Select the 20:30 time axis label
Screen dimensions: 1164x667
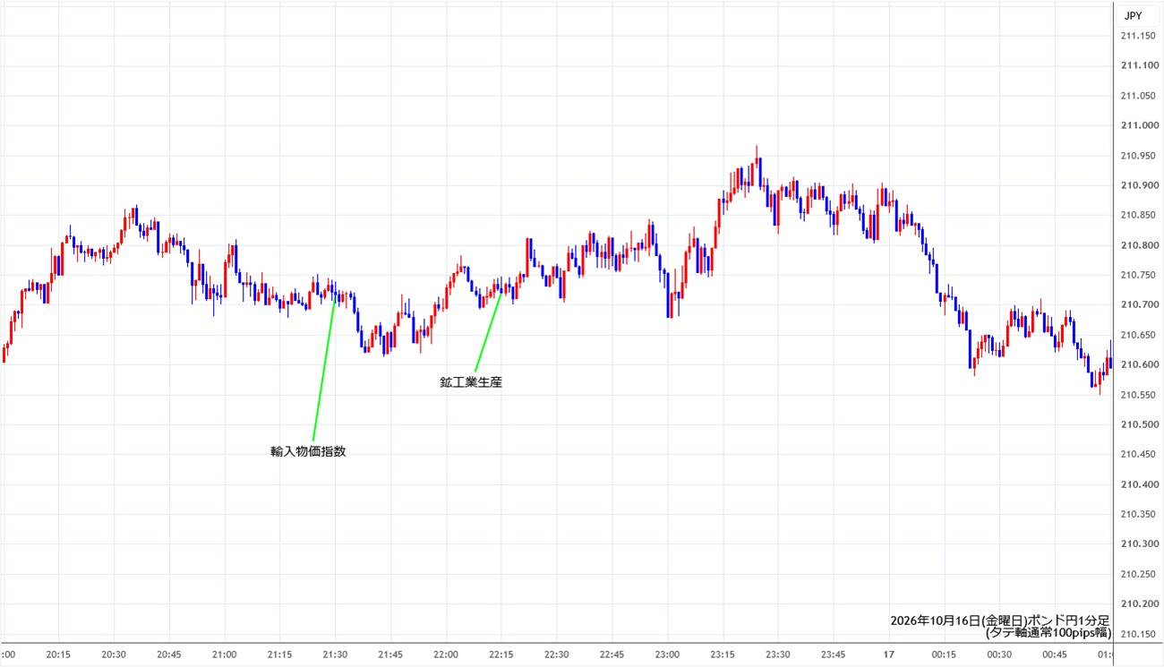(114, 654)
